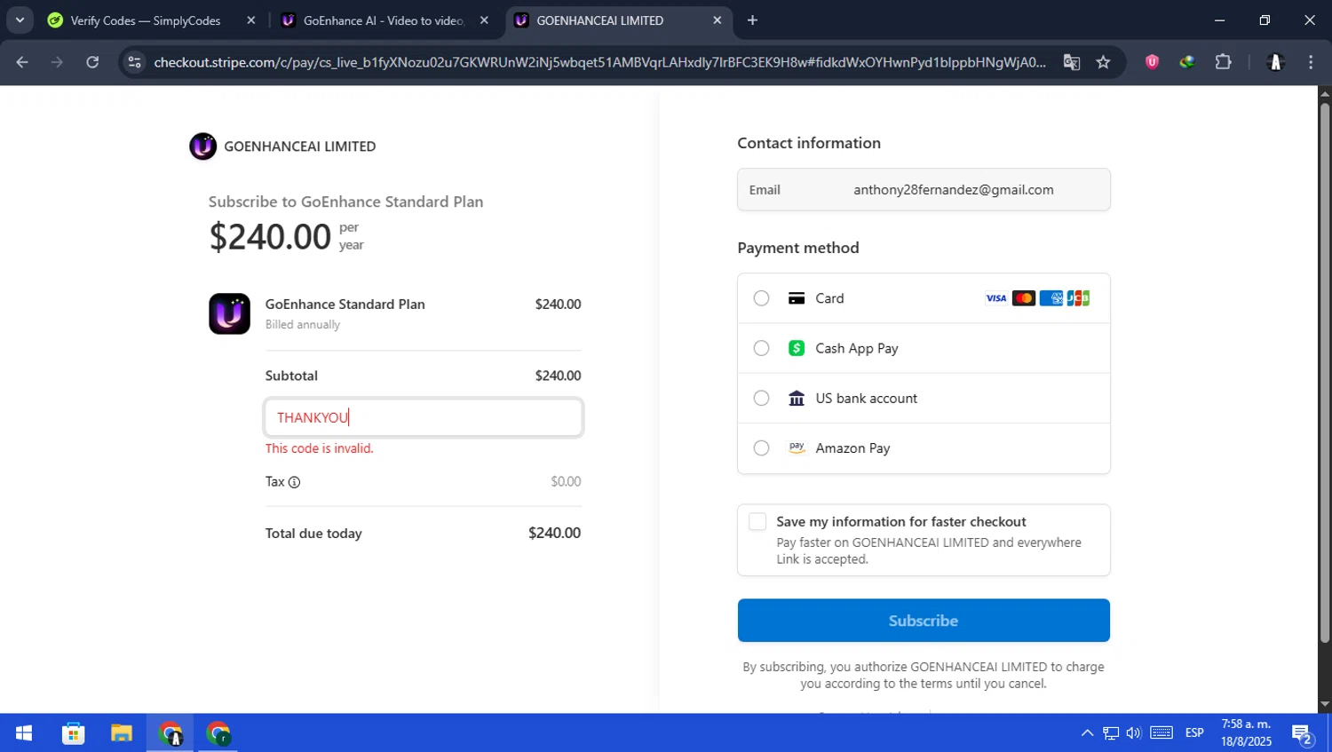The width and height of the screenshot is (1332, 752).
Task: Open the Chrome three-dot menu
Action: pyautogui.click(x=1311, y=62)
